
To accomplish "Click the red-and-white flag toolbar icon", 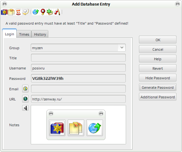I will coord(57,12).
